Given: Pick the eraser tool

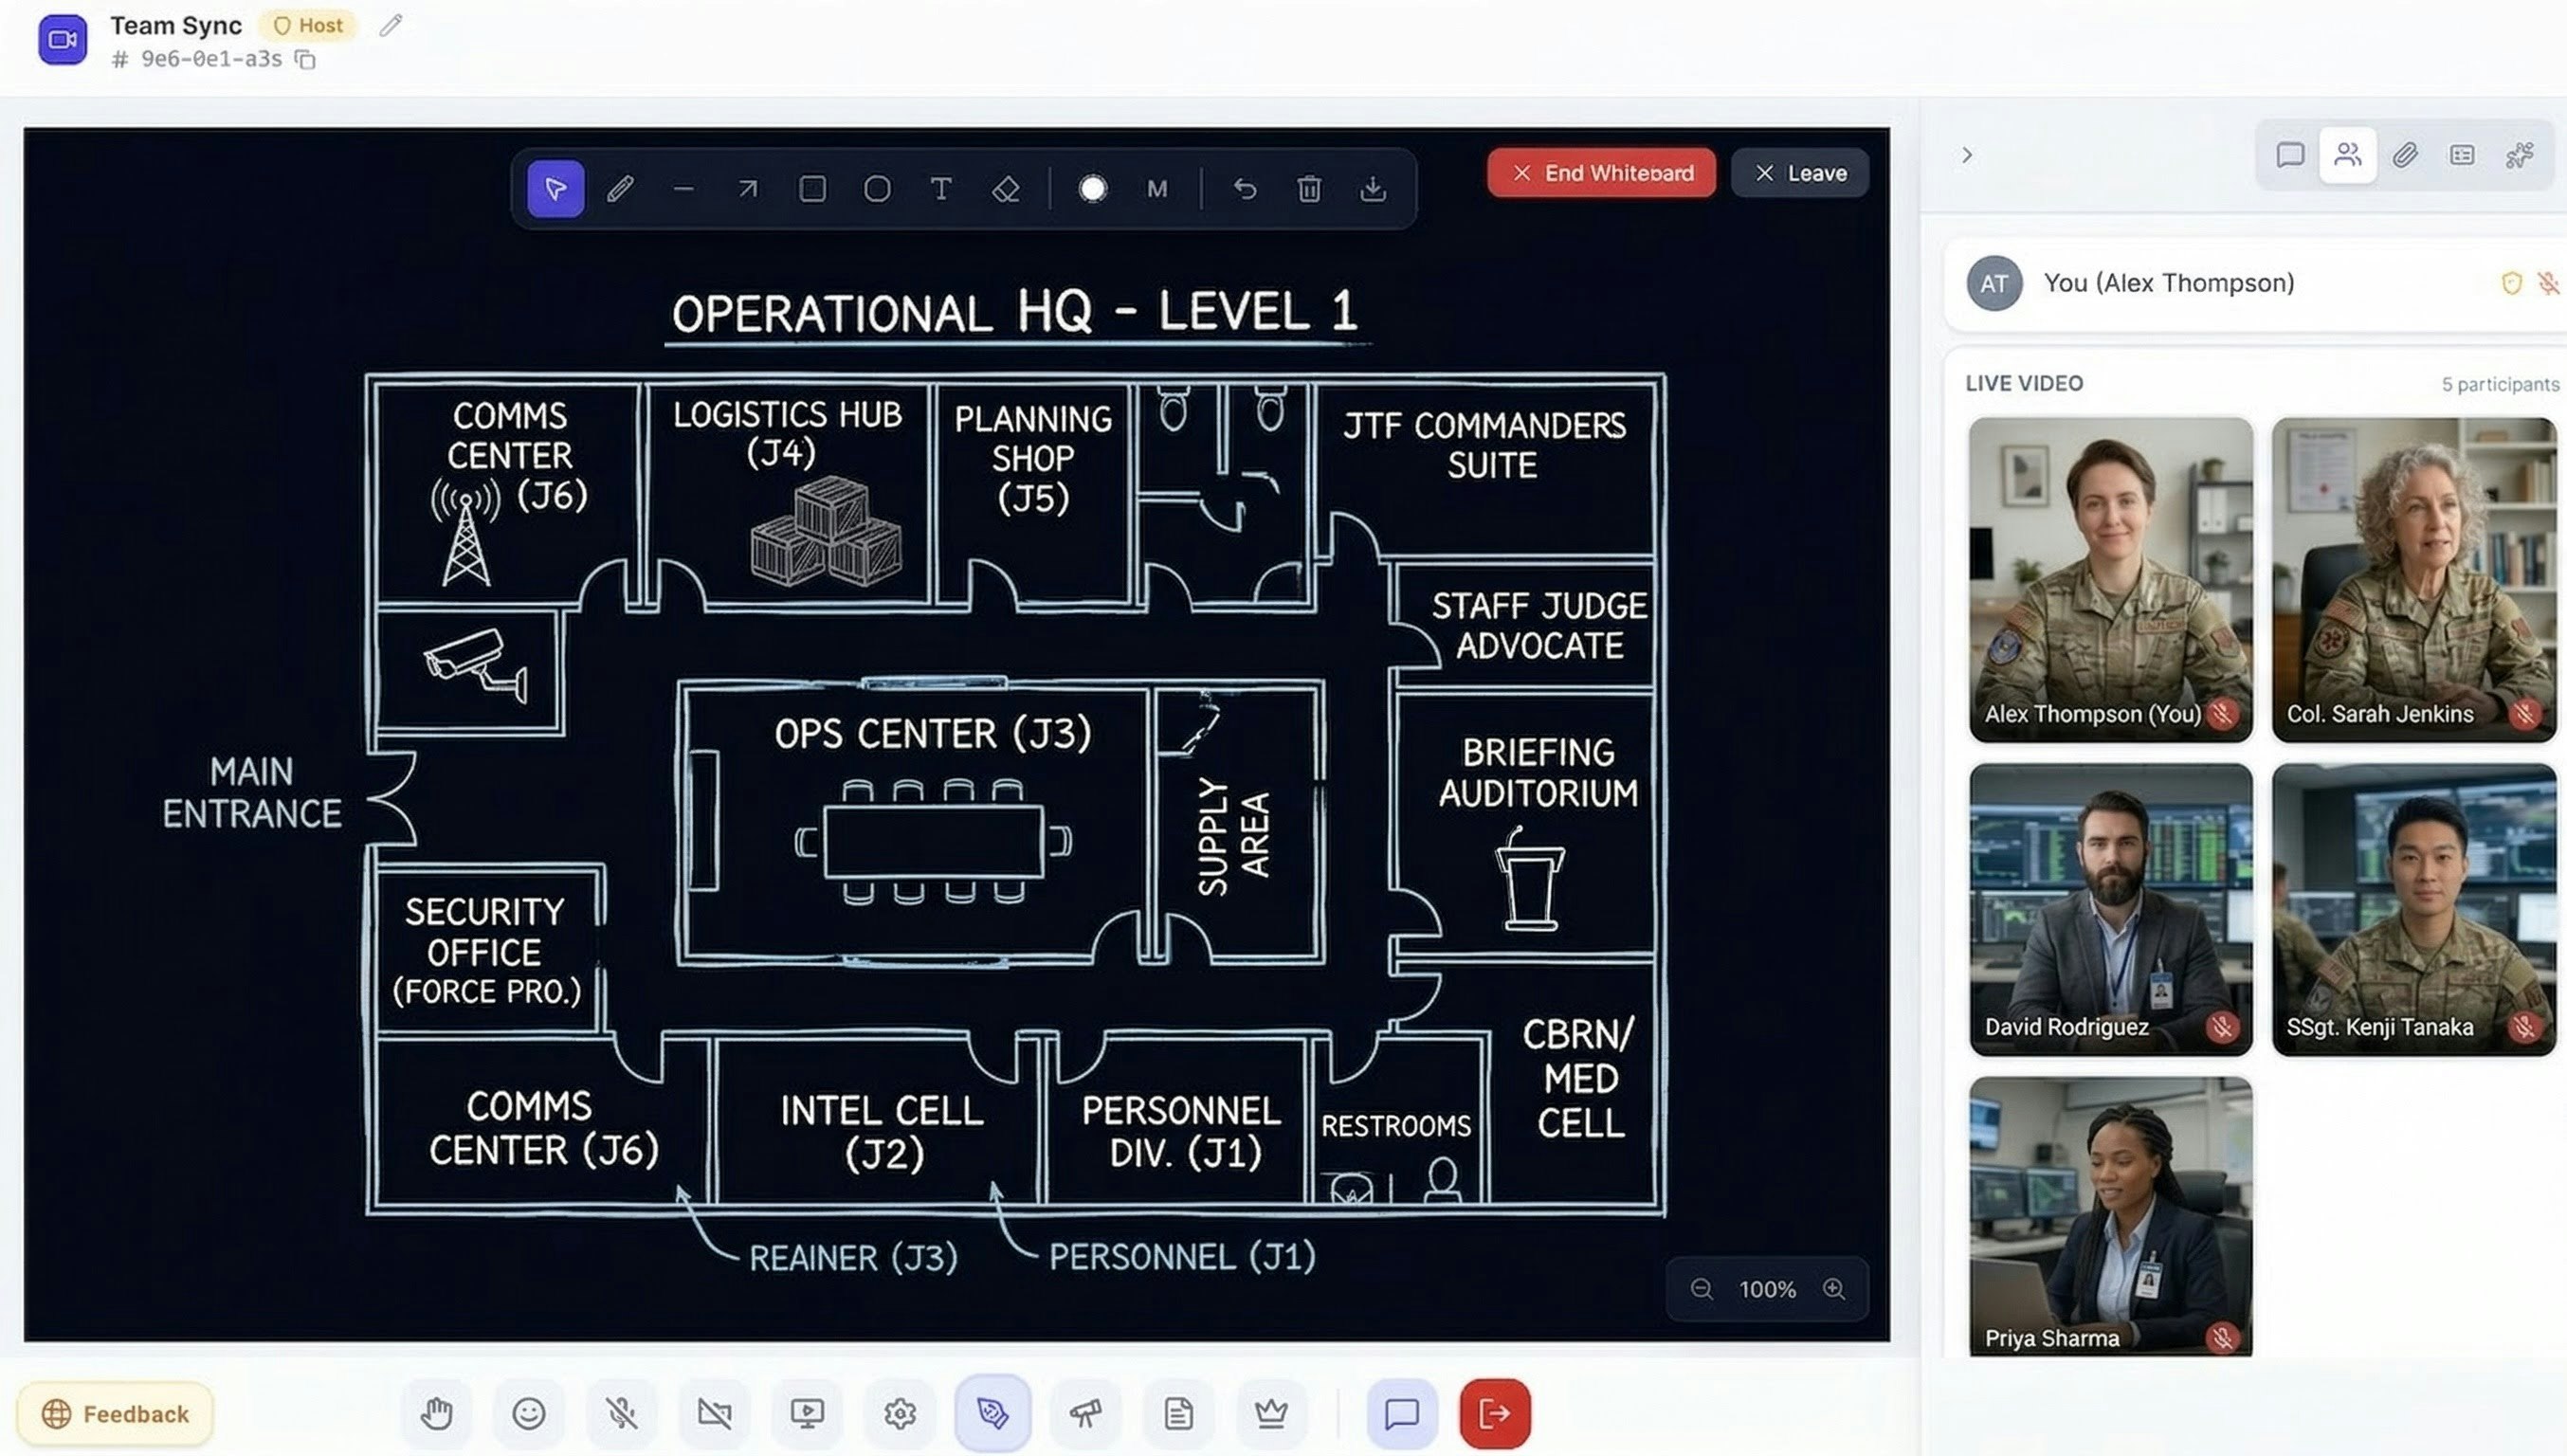Looking at the screenshot, I should 1005,189.
